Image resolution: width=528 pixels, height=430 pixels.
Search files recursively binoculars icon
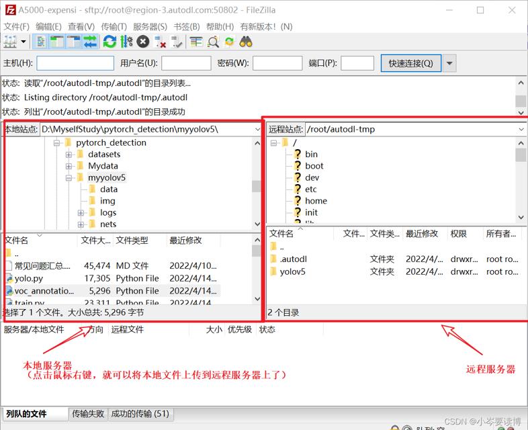[246, 42]
